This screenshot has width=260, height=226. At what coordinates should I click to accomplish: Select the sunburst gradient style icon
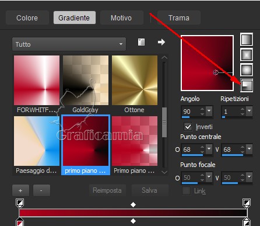(247, 69)
